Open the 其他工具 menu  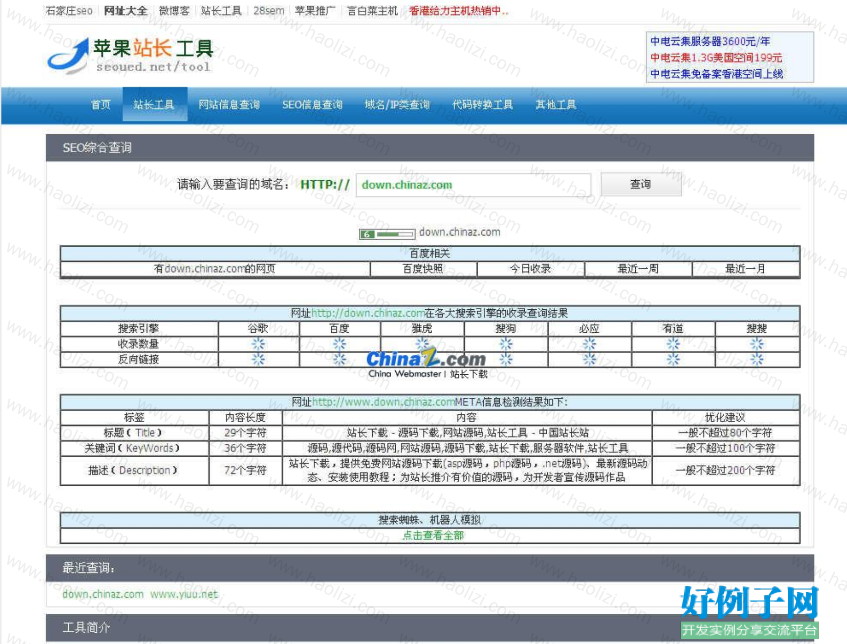coord(555,105)
